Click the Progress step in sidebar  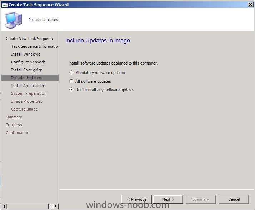pyautogui.click(x=14, y=125)
